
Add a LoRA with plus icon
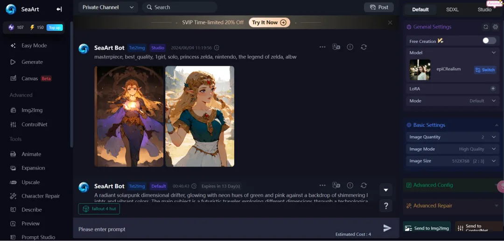[493, 89]
